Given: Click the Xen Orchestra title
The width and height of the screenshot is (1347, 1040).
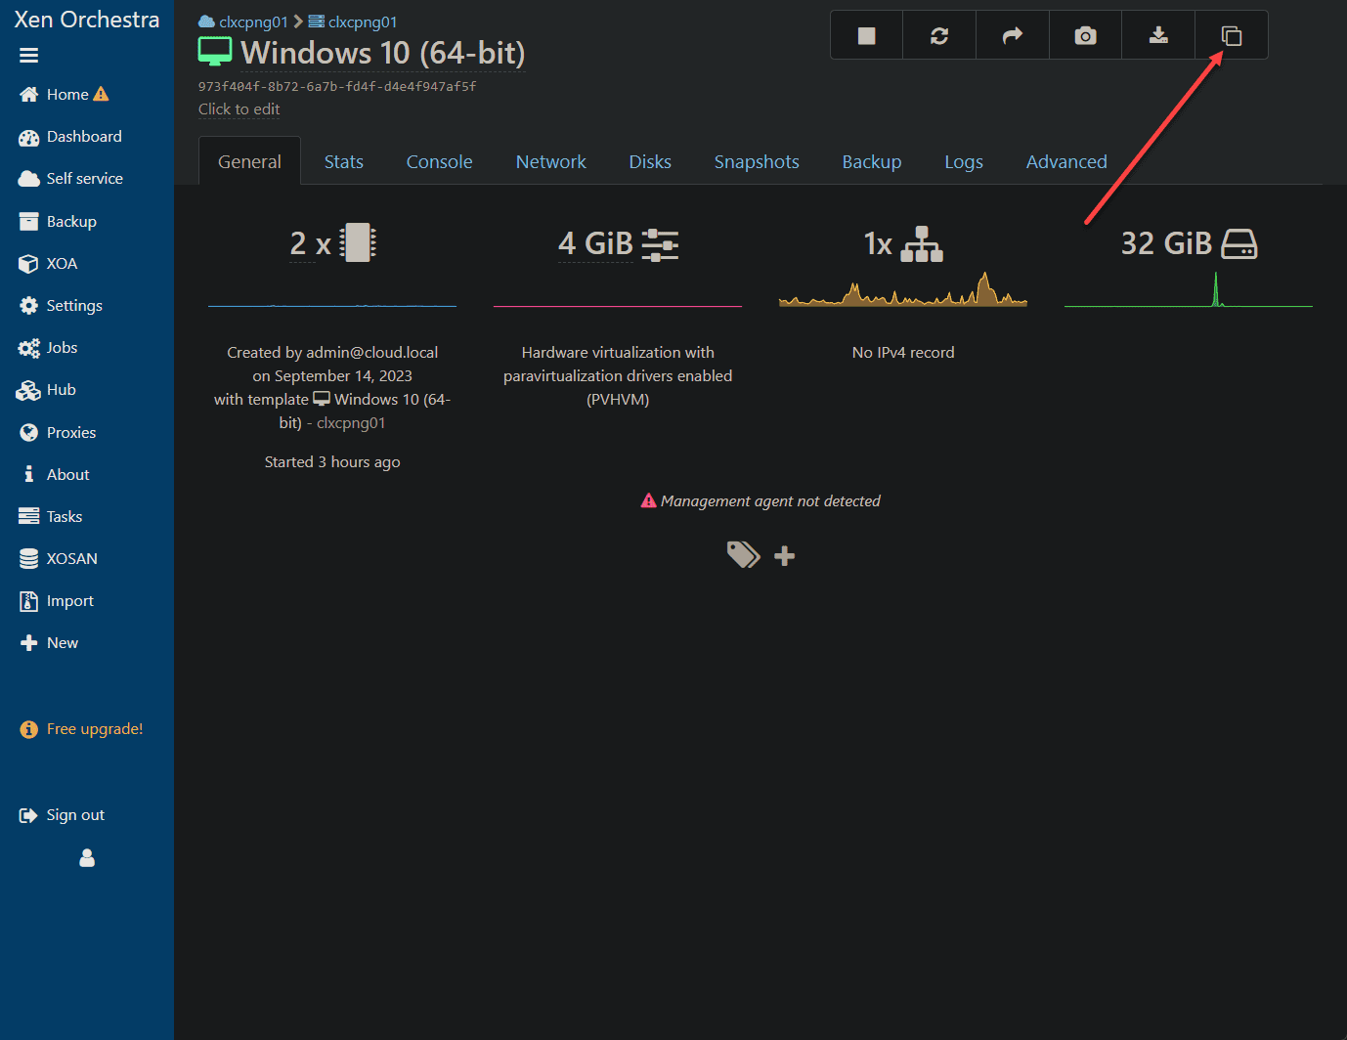Looking at the screenshot, I should coord(87,20).
